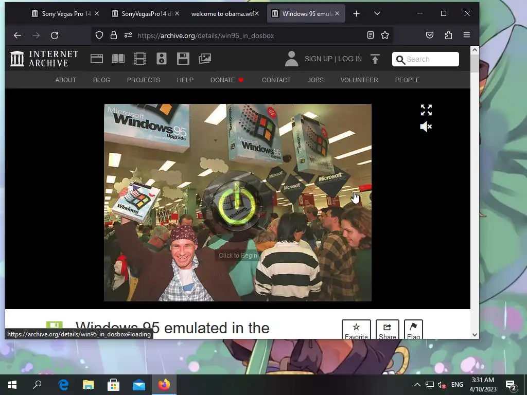Open a new tab with plus button
Image resolution: width=527 pixels, height=395 pixels.
pyautogui.click(x=356, y=14)
